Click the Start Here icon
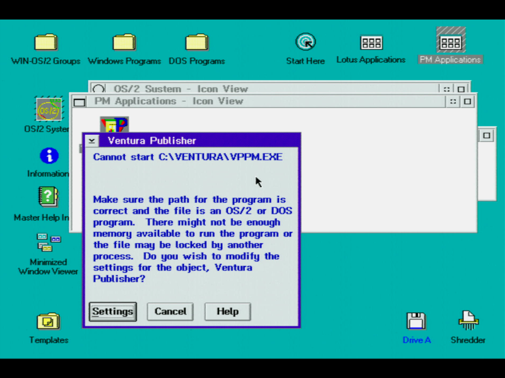 click(x=306, y=42)
